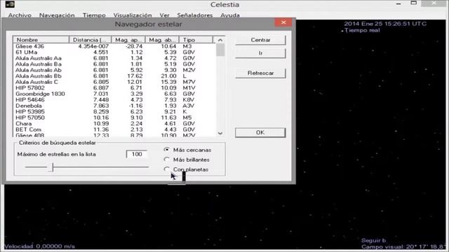Select the Gliese 436 row
Image resolution: width=449 pixels, height=252 pixels.
point(114,46)
